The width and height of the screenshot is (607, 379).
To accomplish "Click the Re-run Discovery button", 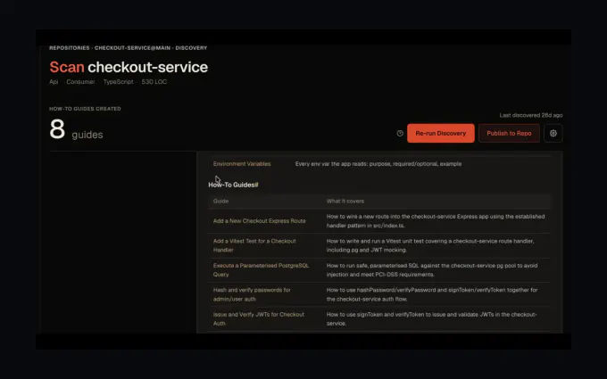I will 441,133.
